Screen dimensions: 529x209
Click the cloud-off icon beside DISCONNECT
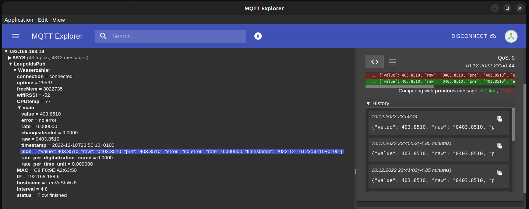(493, 36)
